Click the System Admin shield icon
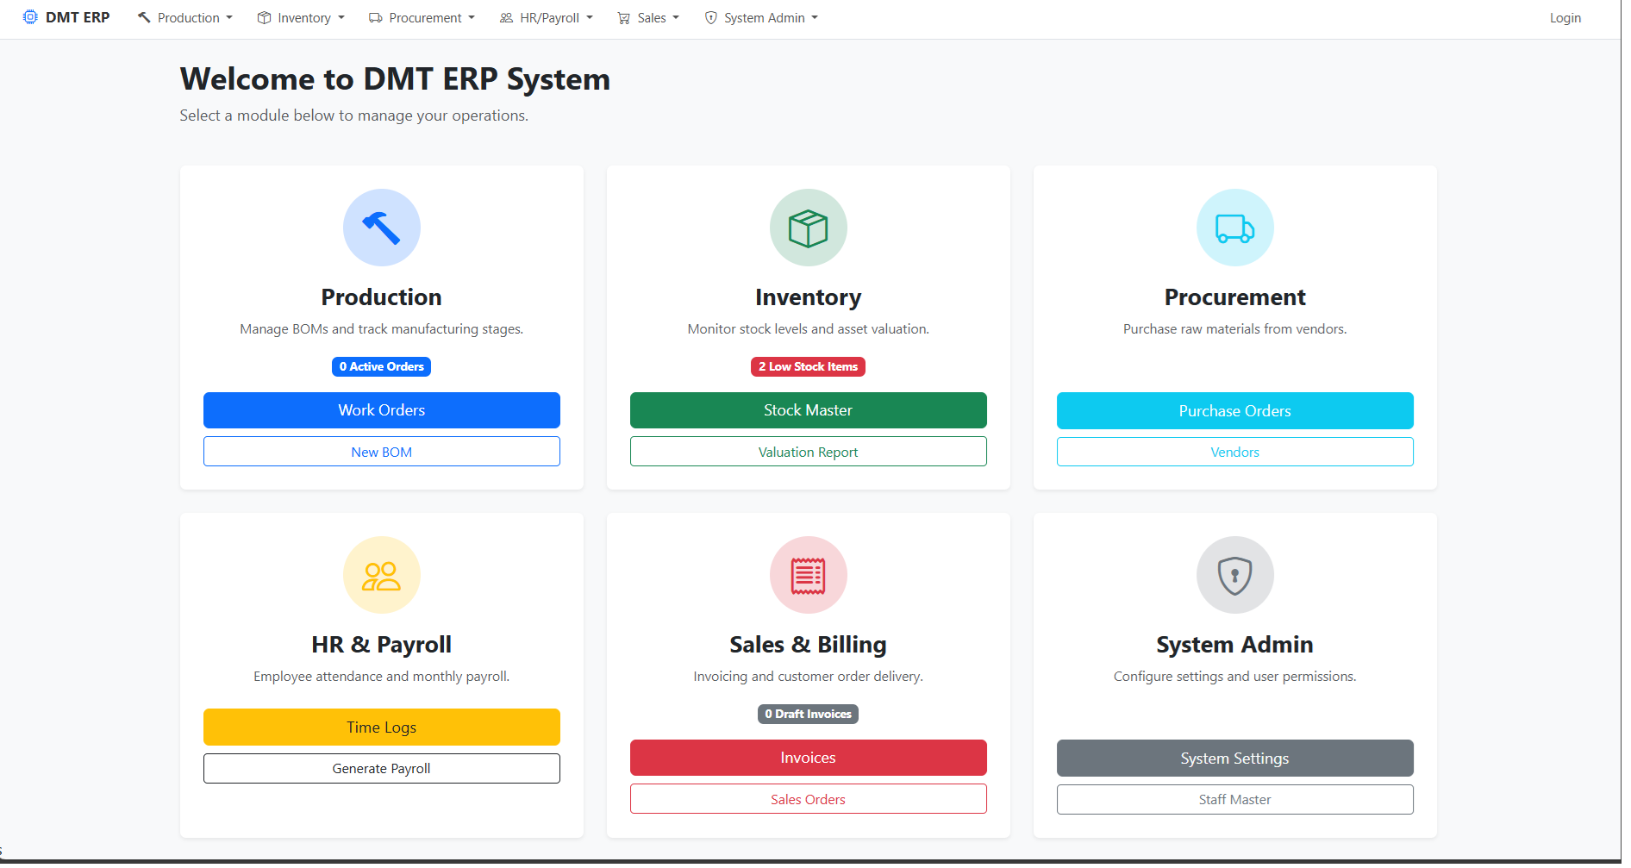The width and height of the screenshot is (1631, 868). pyautogui.click(x=1234, y=575)
